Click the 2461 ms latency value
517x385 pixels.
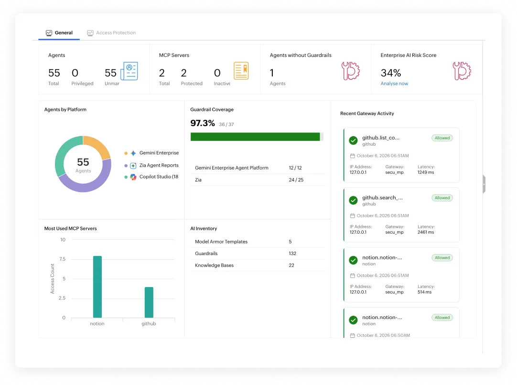pyautogui.click(x=426, y=232)
